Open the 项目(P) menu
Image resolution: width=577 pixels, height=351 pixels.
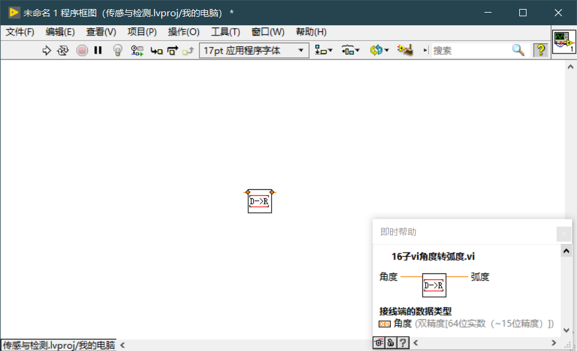(142, 32)
